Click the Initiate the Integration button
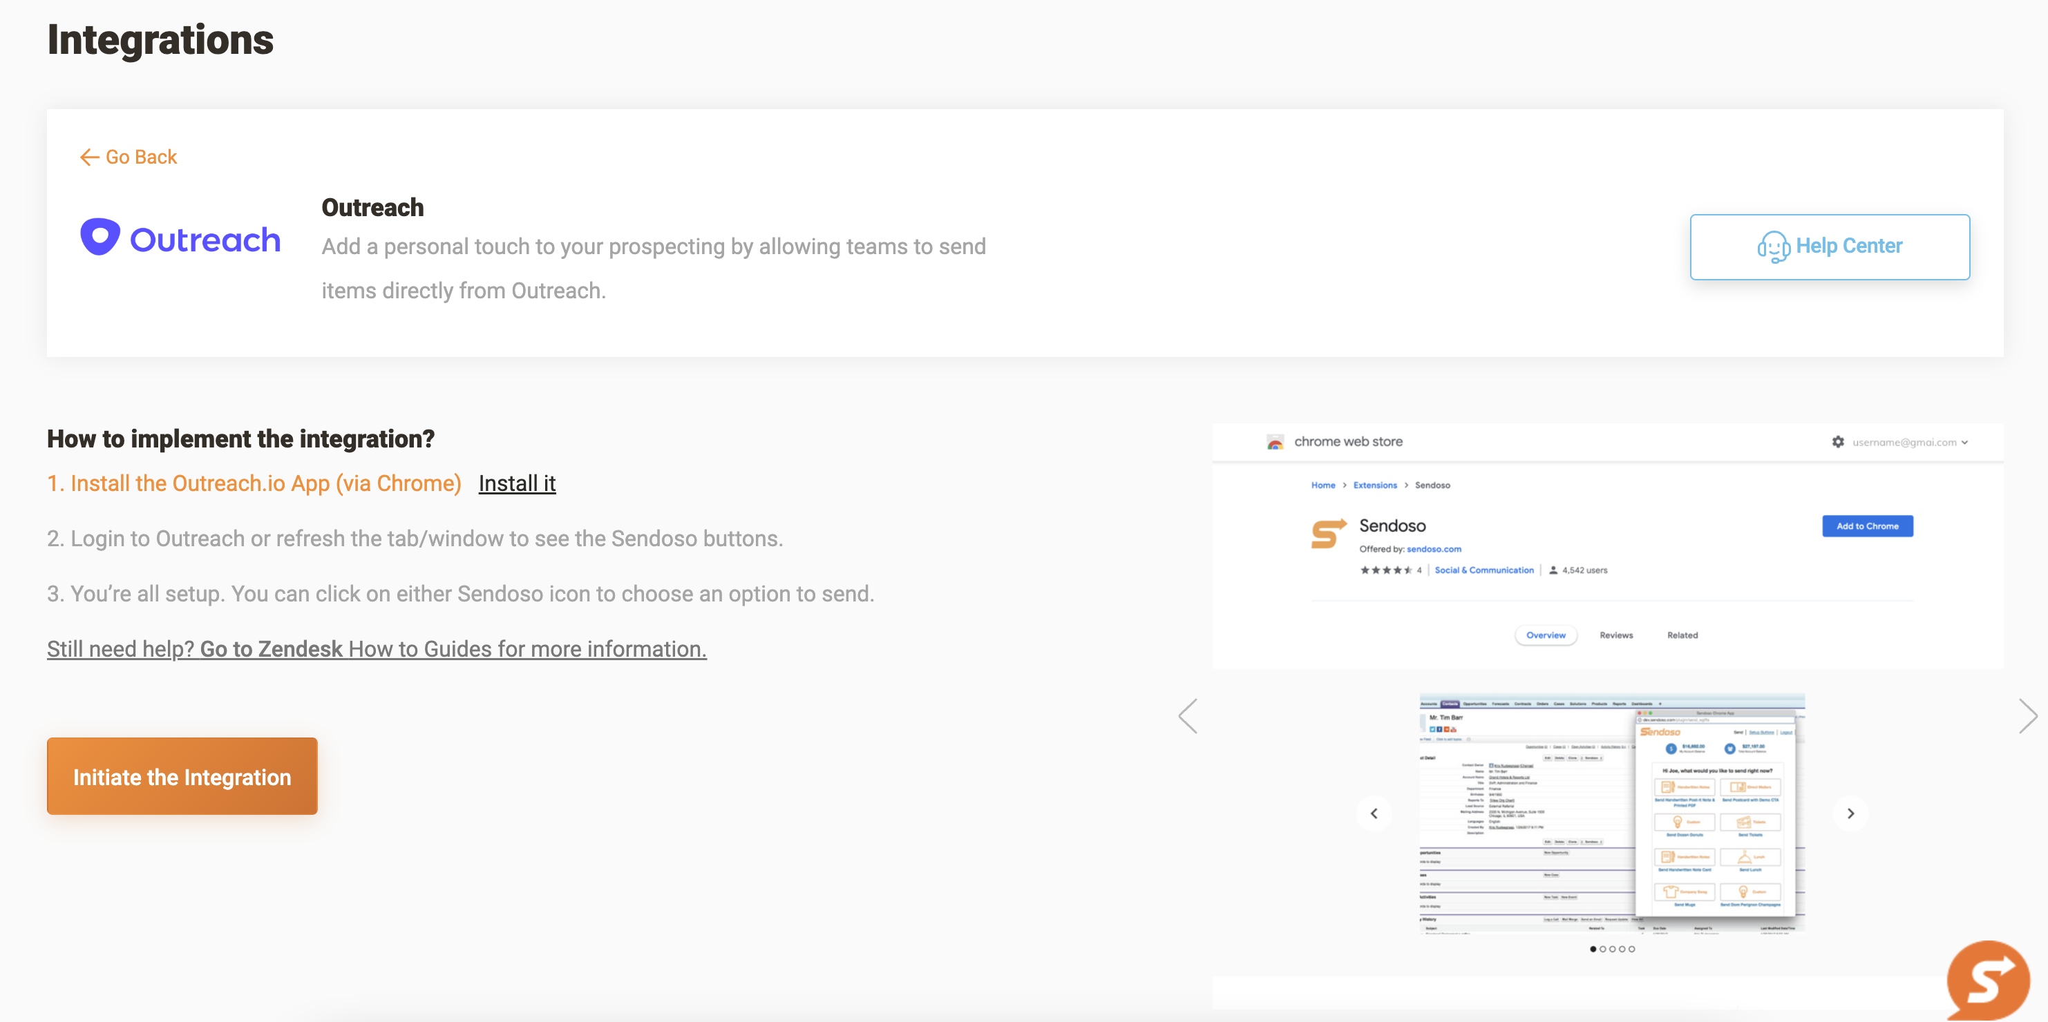This screenshot has height=1022, width=2048. tap(182, 775)
